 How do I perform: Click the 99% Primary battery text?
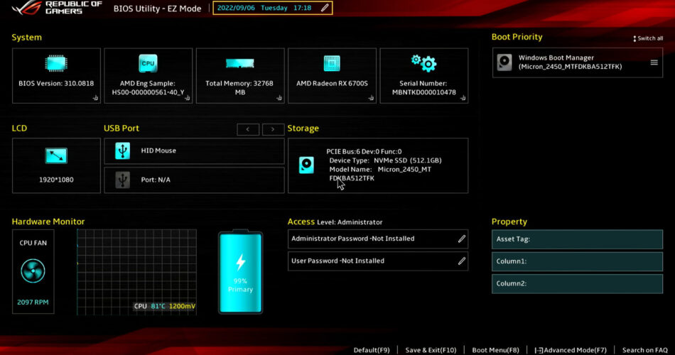240,285
